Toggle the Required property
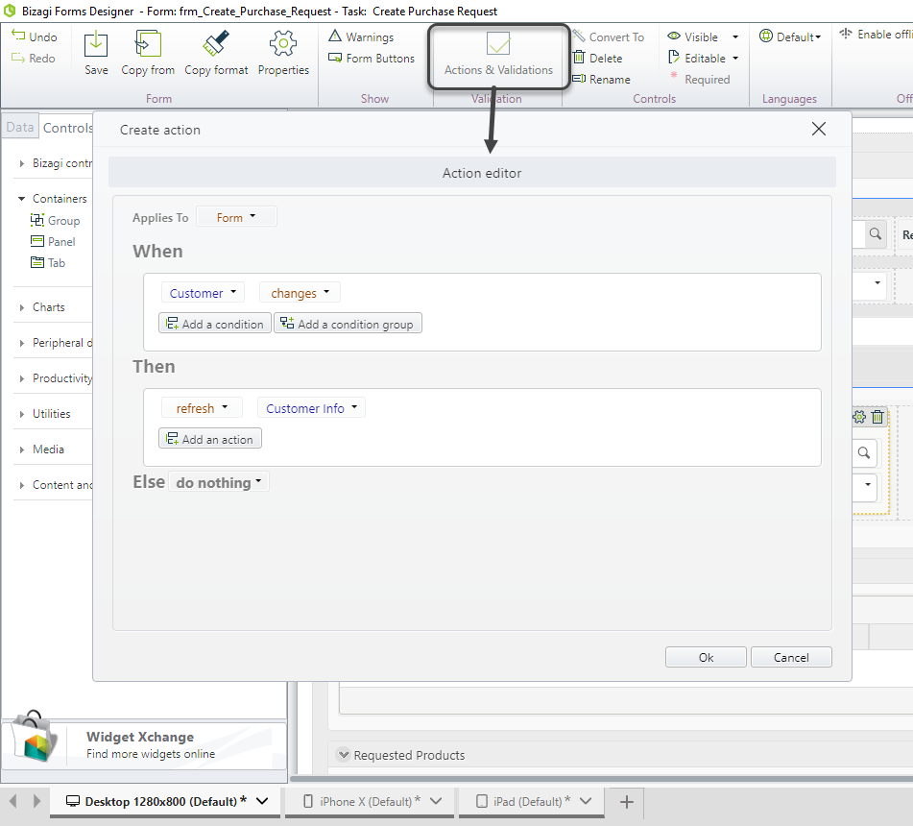This screenshot has width=913, height=826. [x=700, y=79]
